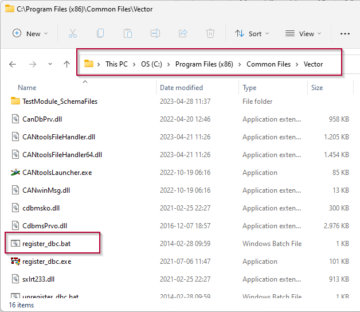Viewport: 360px width, 312px height.
Task: Open the Sort options dropdown
Action: pyautogui.click(x=252, y=33)
